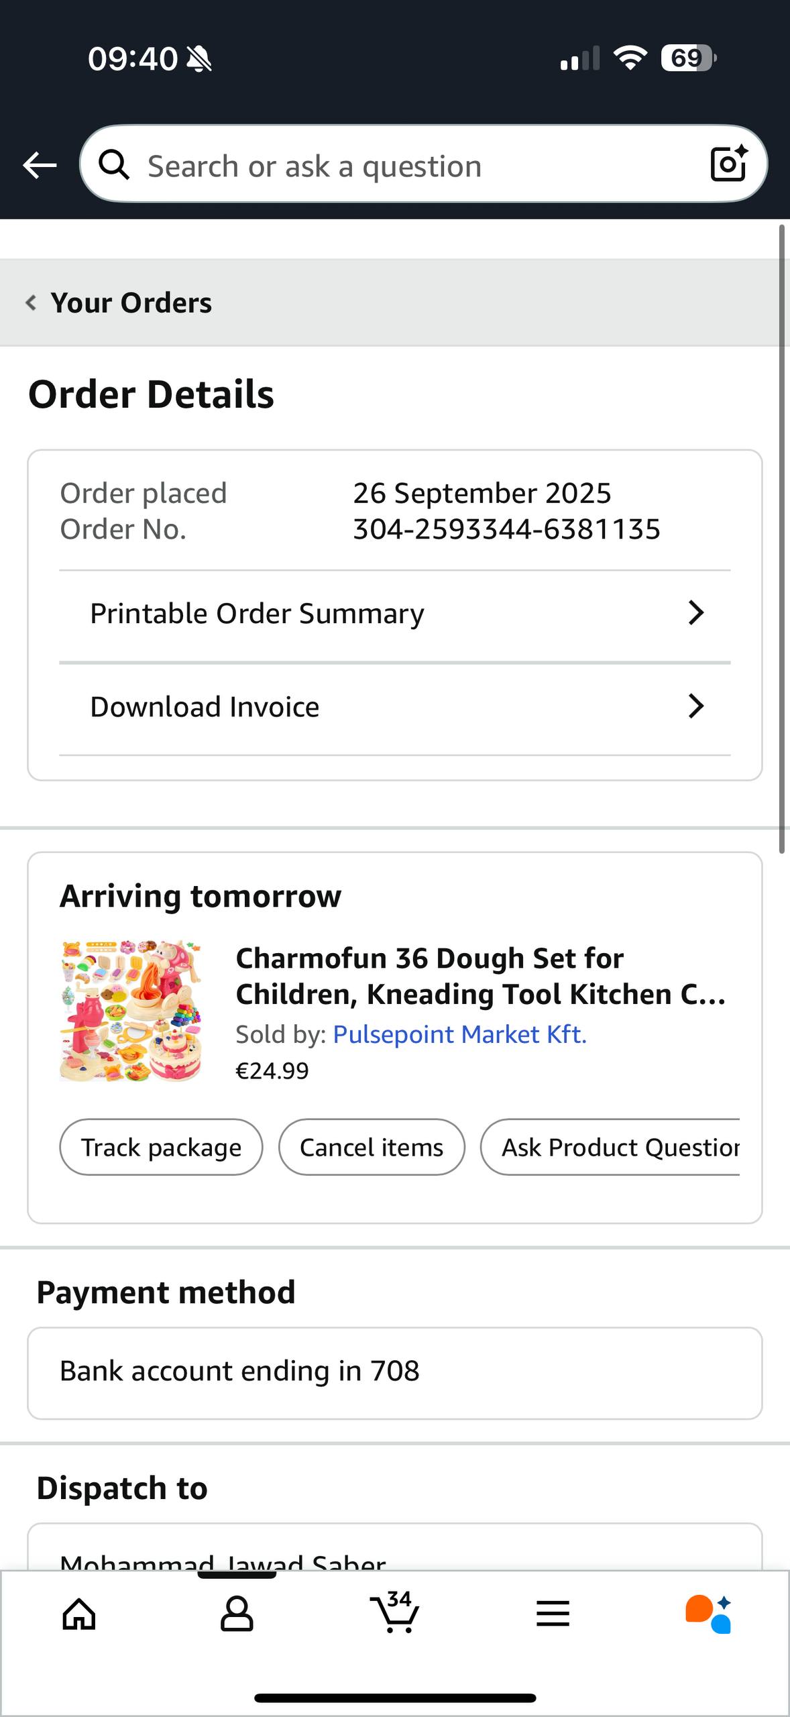
Task: Expand Download Invoice chevron
Action: pos(696,706)
